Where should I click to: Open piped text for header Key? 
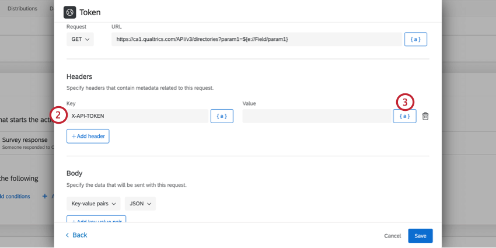click(x=222, y=116)
